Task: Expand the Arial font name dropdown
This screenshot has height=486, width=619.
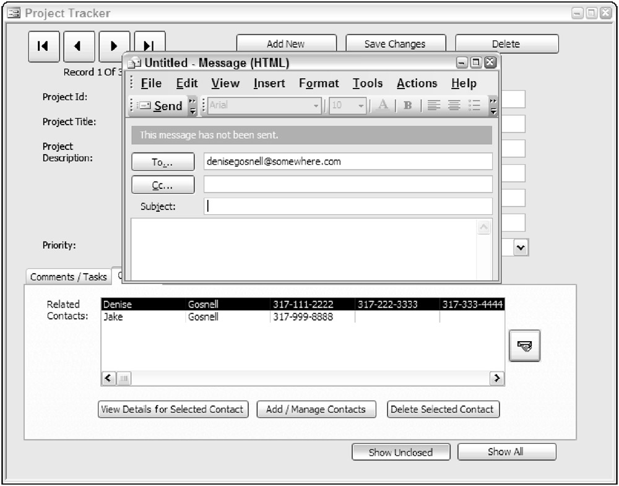Action: click(316, 106)
